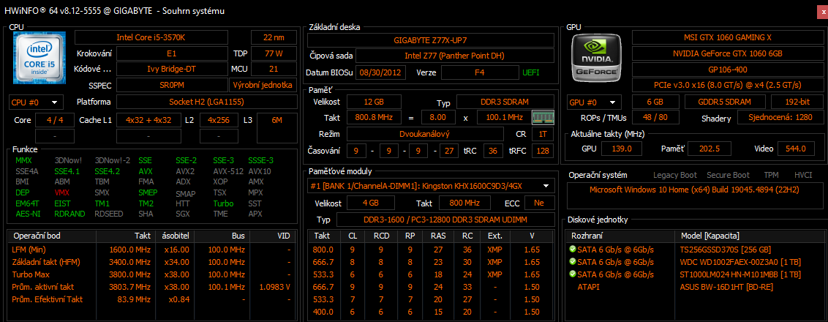Click the 800.0 XMP timing table row
This screenshot has height=322, width=828.
[430, 249]
